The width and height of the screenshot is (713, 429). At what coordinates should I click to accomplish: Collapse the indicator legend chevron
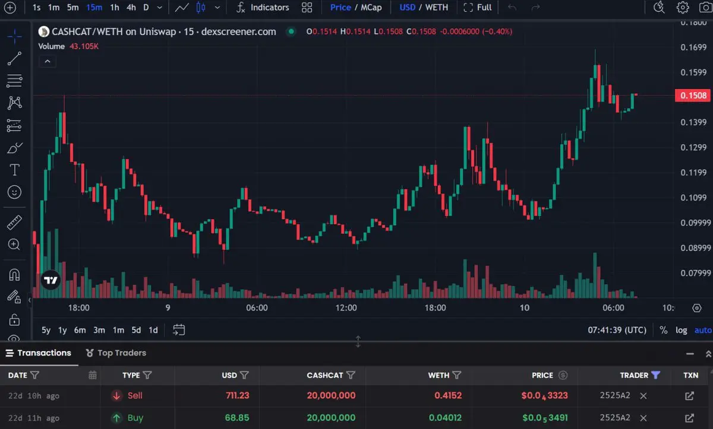(x=47, y=61)
